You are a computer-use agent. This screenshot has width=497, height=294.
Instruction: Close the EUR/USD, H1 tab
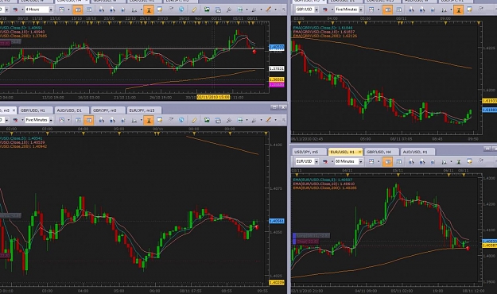[359, 152]
